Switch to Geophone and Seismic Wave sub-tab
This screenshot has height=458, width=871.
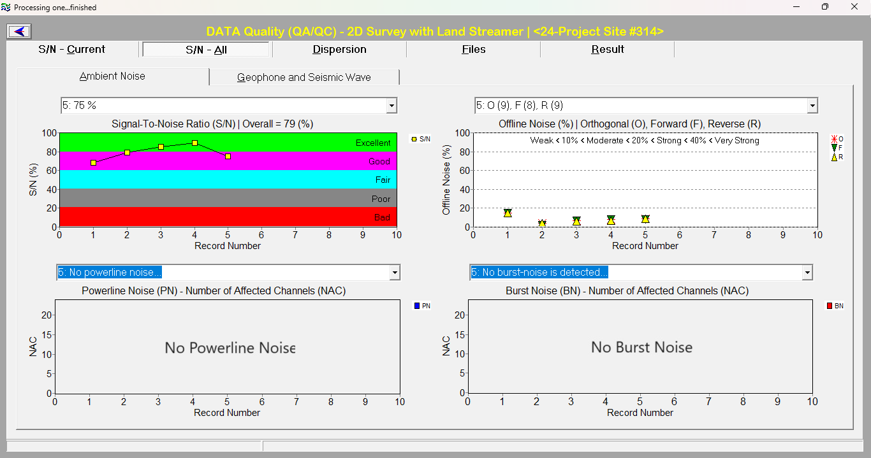pyautogui.click(x=304, y=77)
